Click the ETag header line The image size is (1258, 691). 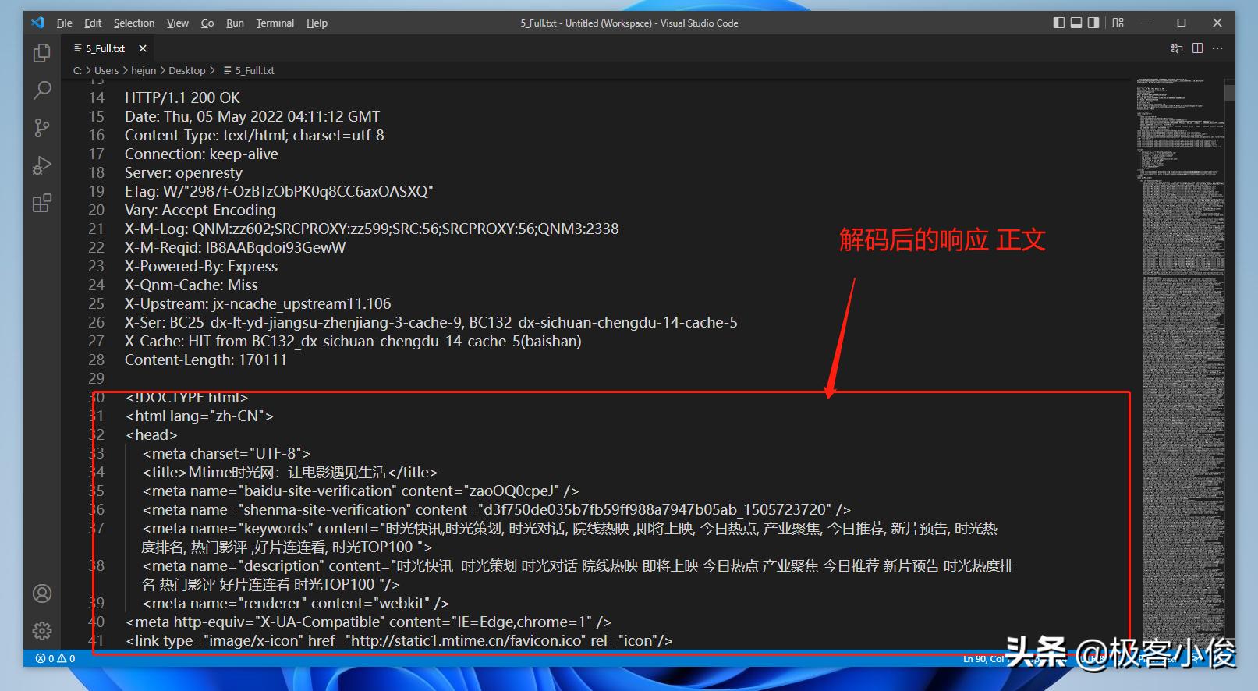(278, 191)
